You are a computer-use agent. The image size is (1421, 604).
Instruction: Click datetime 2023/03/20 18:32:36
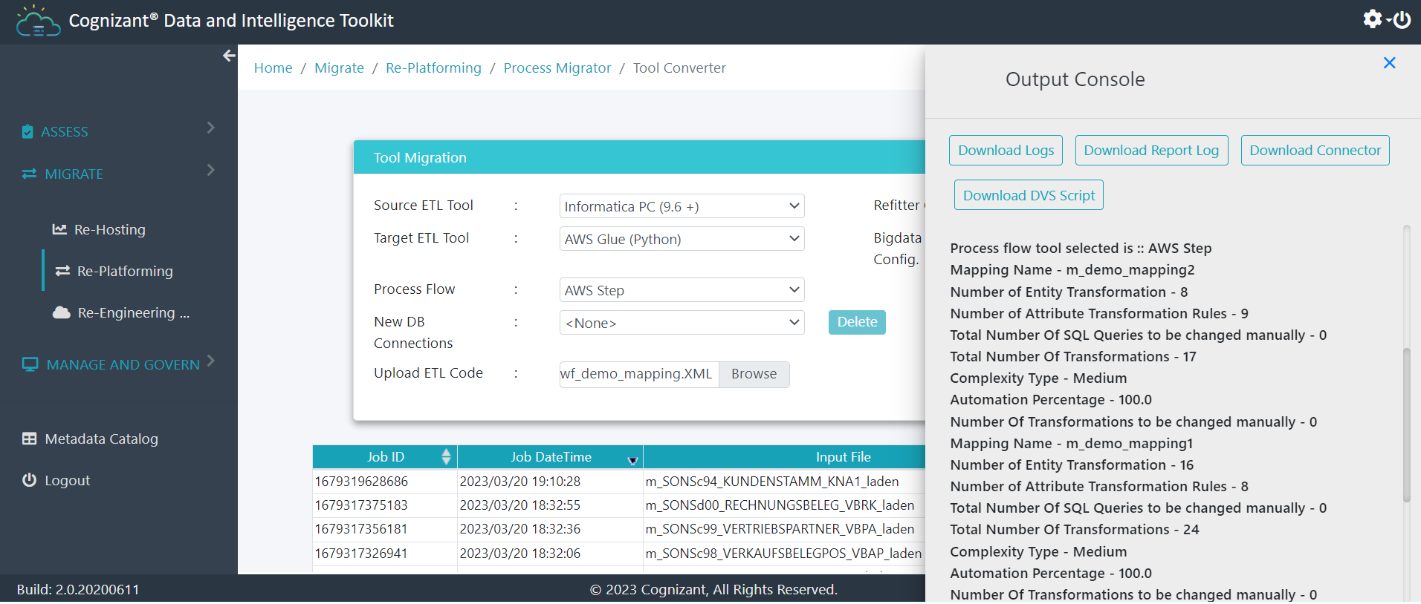tap(520, 529)
